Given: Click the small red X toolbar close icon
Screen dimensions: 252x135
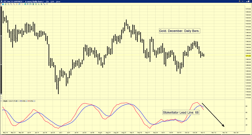Looking at the screenshot, I should click(1, 4).
